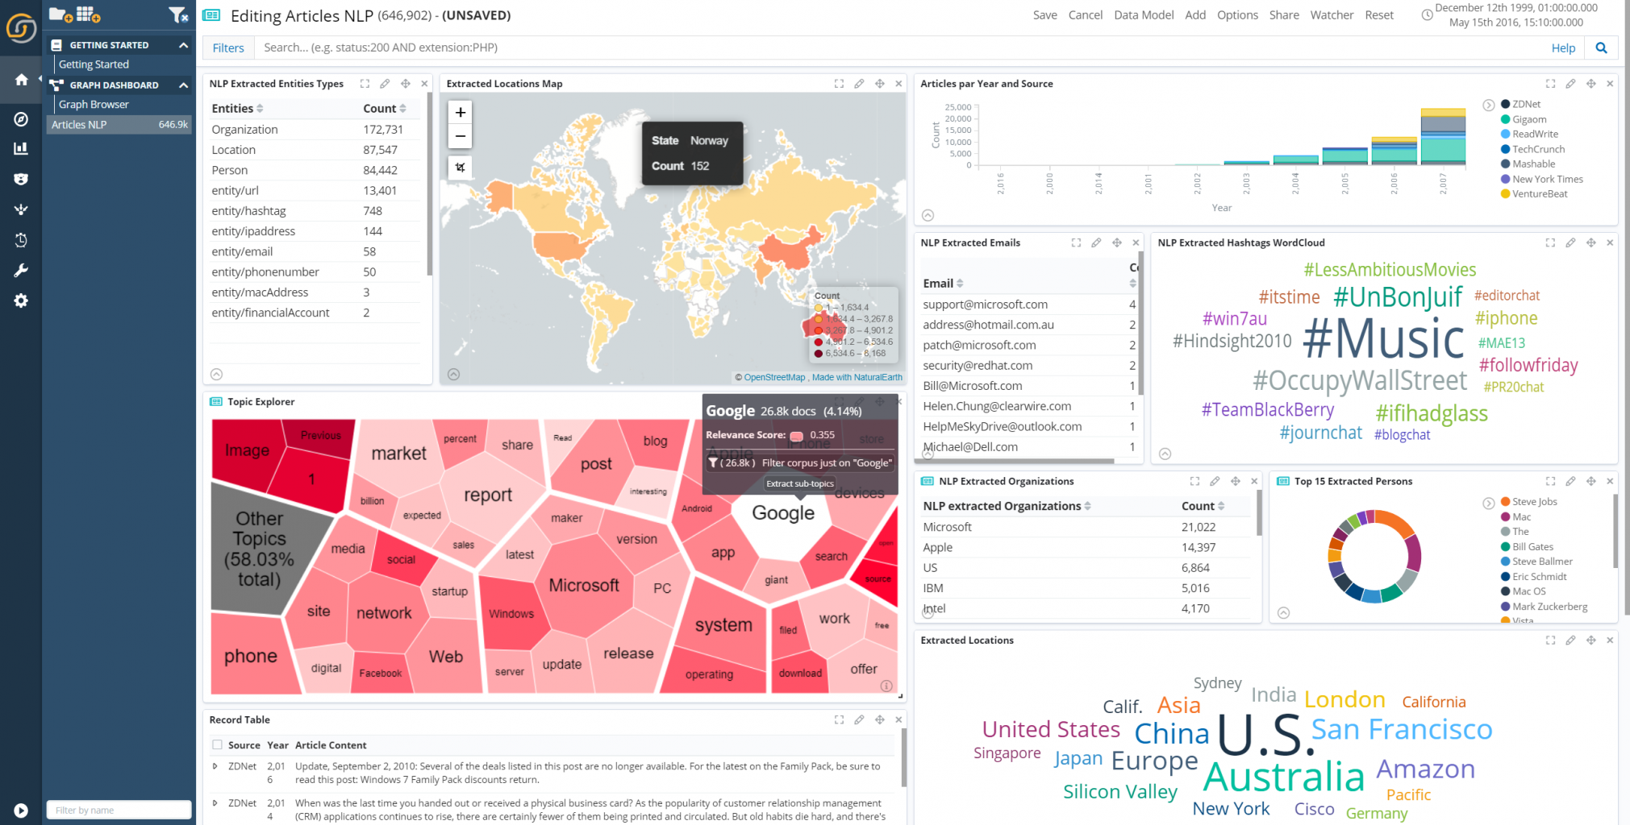Zoom out on the Extracted Locations Map
1630x825 pixels.
460,136
